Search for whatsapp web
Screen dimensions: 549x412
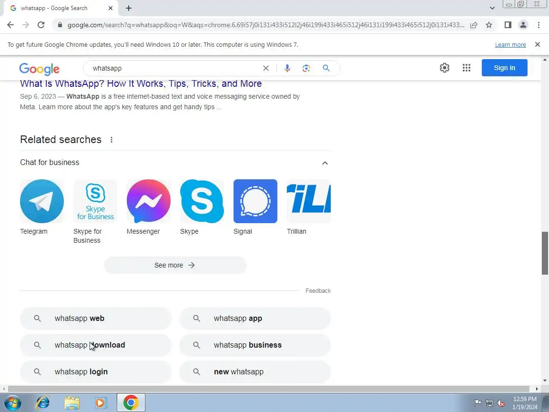[x=96, y=319]
